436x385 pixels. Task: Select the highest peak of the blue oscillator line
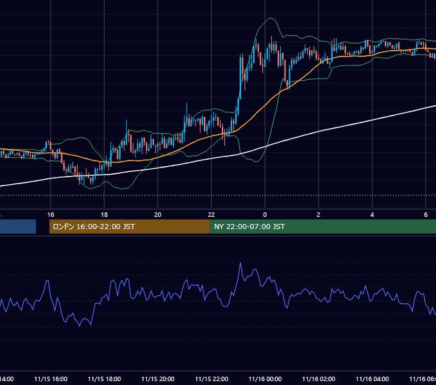click(x=240, y=263)
